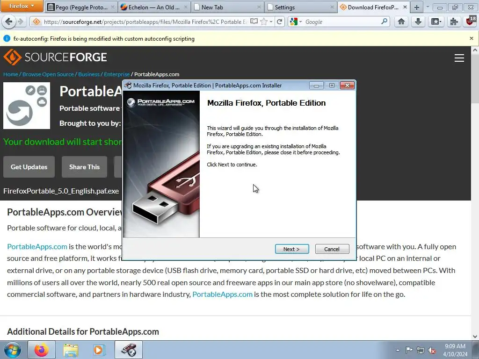
Task: Open Windows Explorer from taskbar
Action: [71, 350]
